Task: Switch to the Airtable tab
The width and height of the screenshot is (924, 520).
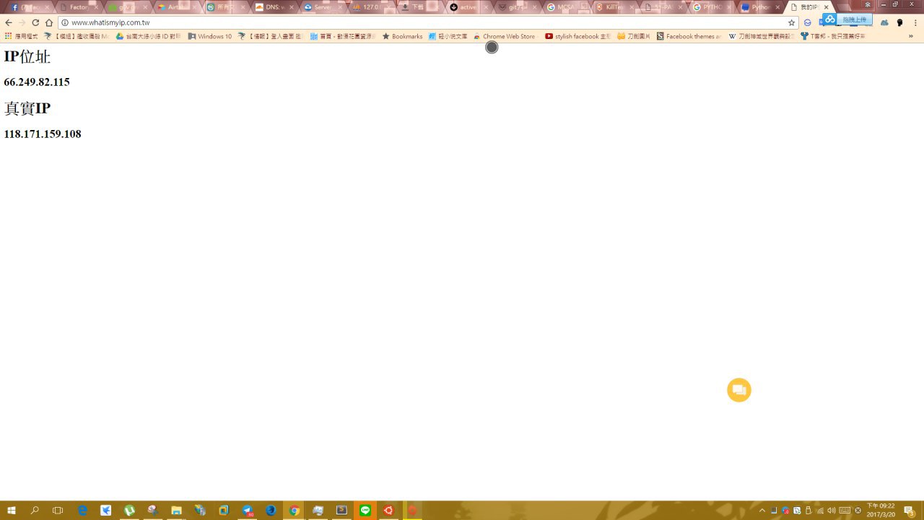Action: tap(176, 7)
